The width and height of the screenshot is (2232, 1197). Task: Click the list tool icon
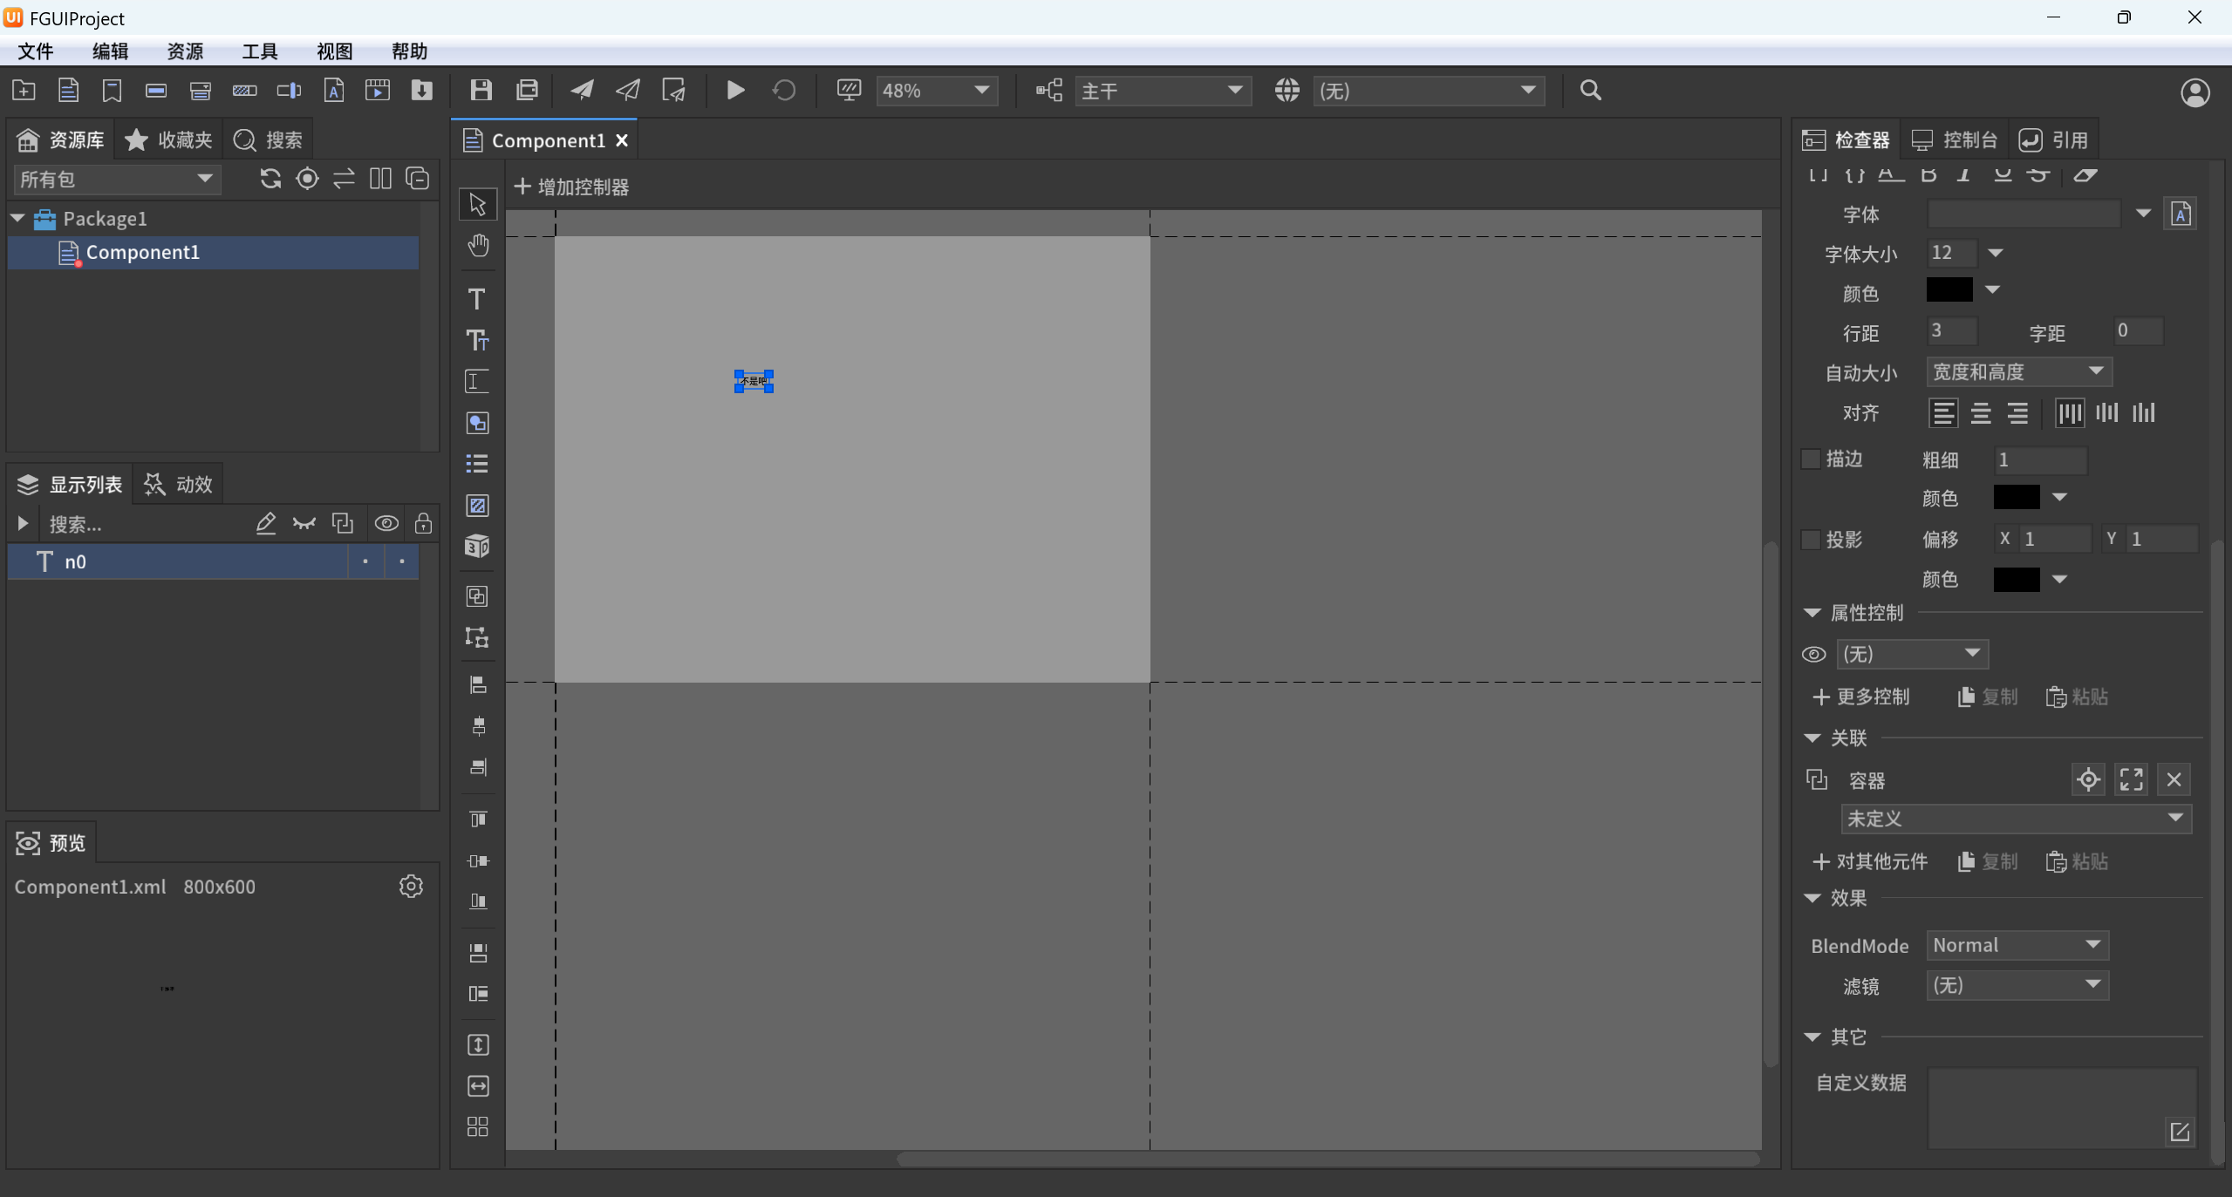click(477, 463)
